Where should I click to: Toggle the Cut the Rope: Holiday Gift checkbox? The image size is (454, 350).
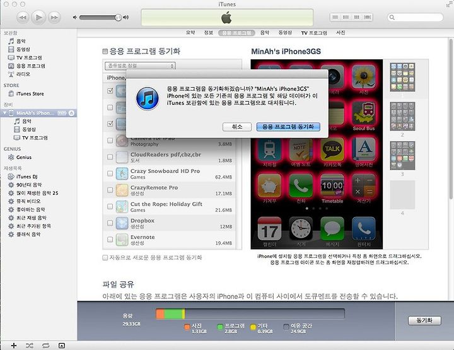point(110,206)
